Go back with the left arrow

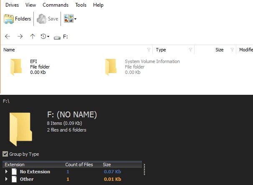8,37
